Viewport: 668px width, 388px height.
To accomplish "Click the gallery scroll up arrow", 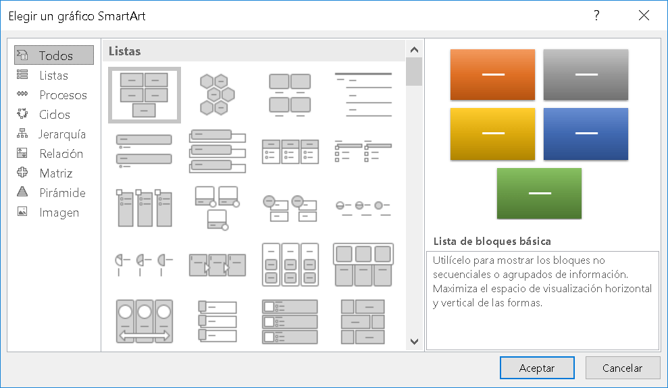I will coord(414,50).
